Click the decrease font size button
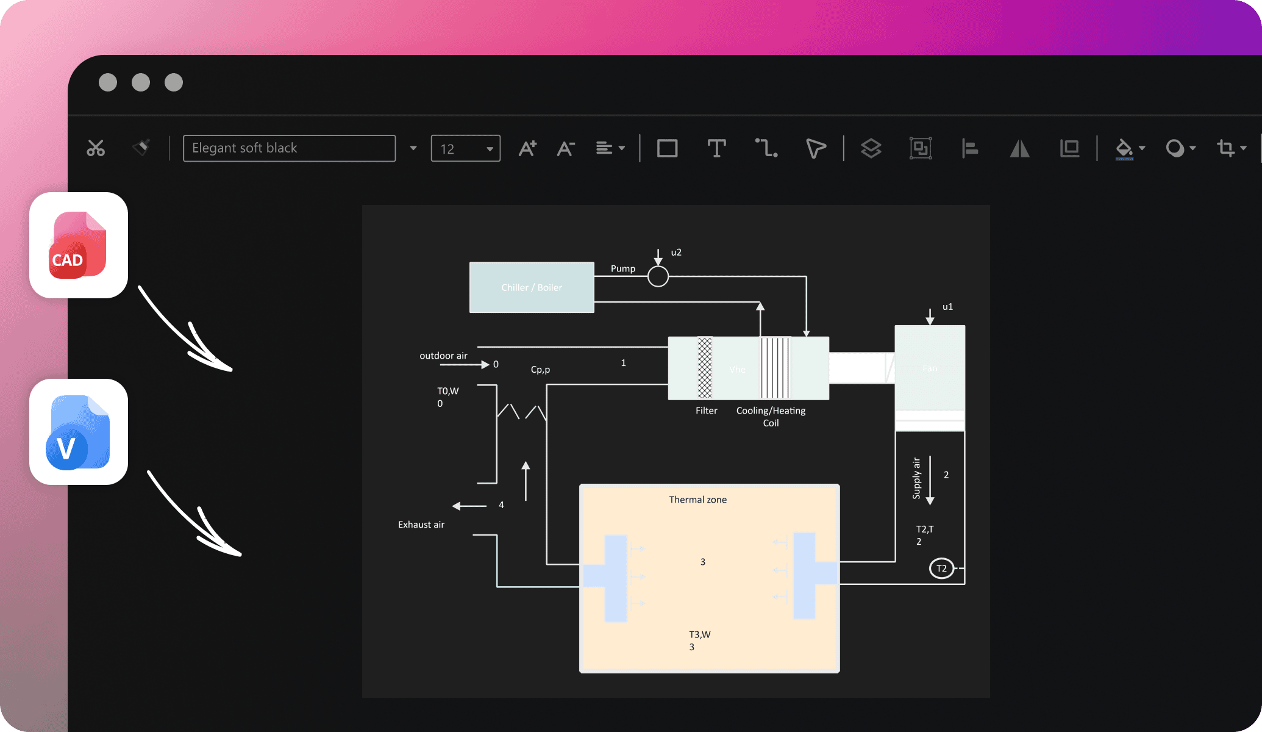The height and width of the screenshot is (732, 1262). pos(566,146)
